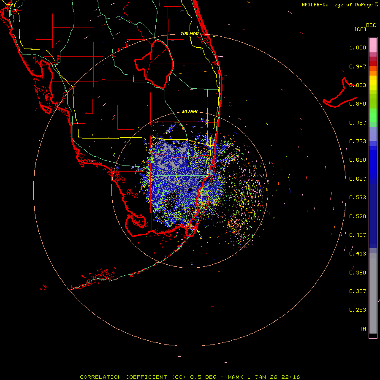Click the pink top swatch of color bar
The width and height of the screenshot is (380, 380).
373,45
